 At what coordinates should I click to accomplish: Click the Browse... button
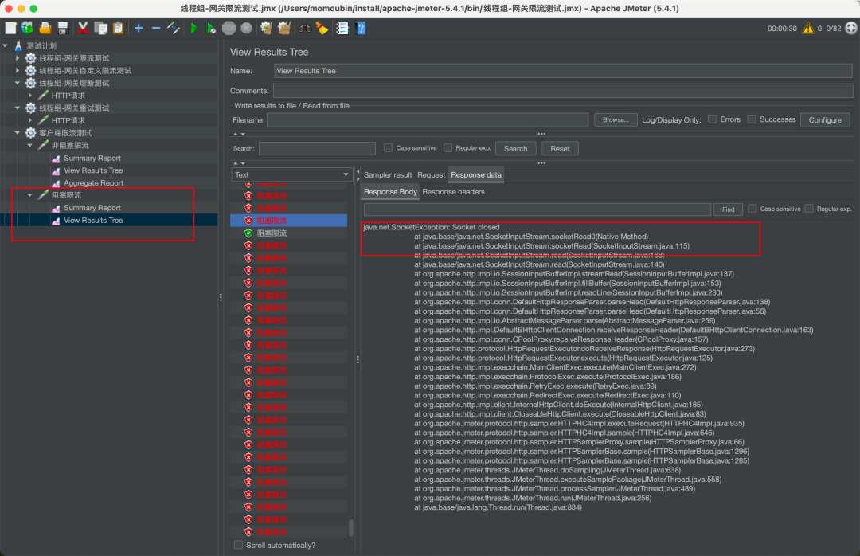616,119
